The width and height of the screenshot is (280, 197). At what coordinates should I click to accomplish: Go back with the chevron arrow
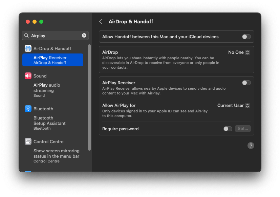[101, 22]
